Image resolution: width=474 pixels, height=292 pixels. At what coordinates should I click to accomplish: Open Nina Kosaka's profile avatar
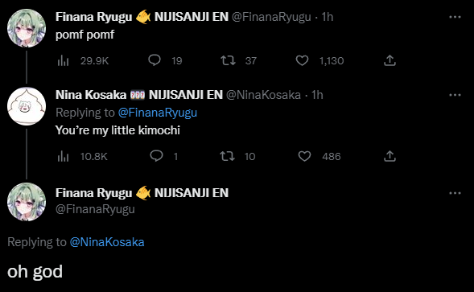point(27,106)
